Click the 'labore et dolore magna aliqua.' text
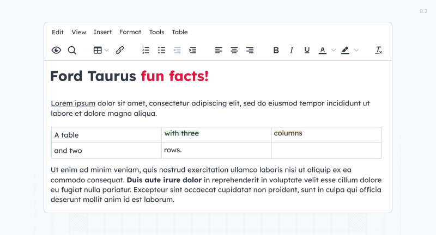The width and height of the screenshot is (436, 235). (x=104, y=114)
